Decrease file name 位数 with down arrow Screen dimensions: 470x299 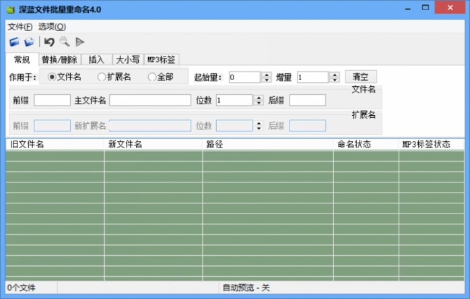click(259, 103)
